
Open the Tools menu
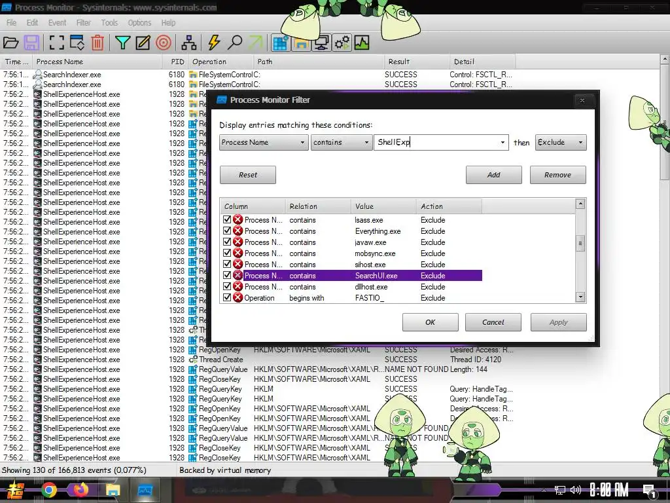pos(109,23)
